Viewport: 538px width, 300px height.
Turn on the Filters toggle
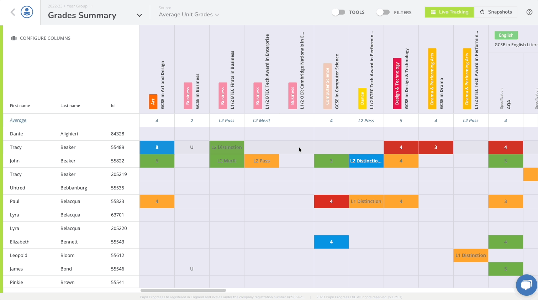coord(383,12)
